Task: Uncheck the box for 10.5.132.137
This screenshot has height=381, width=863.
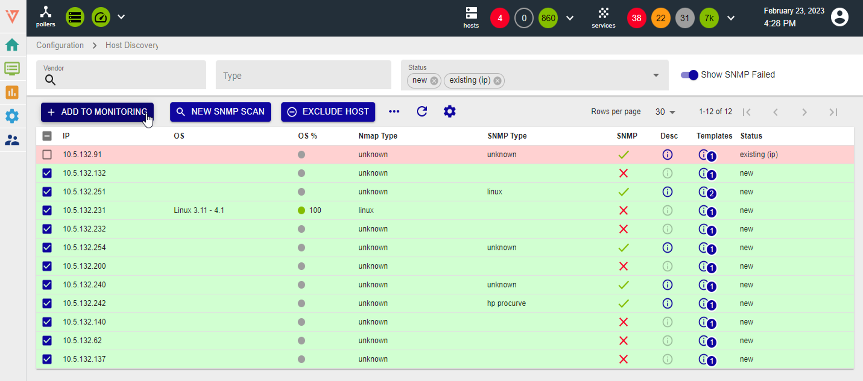Action: (47, 359)
